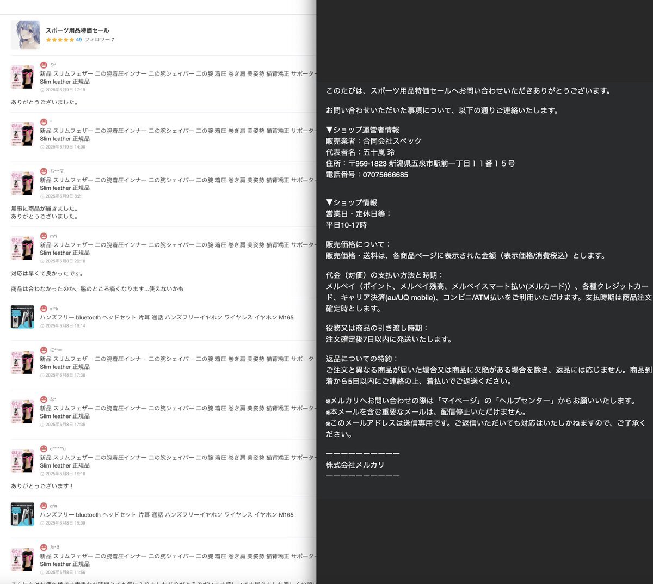Open スリムフェザー product title in m*i's review
This screenshot has height=584, width=653.
point(177,249)
